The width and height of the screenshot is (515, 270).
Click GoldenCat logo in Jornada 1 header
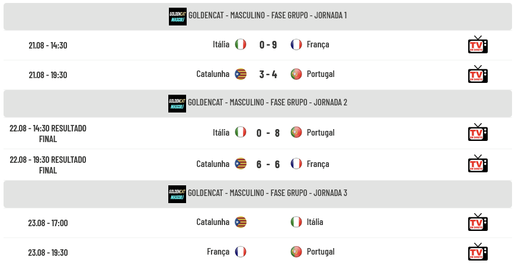(x=178, y=17)
